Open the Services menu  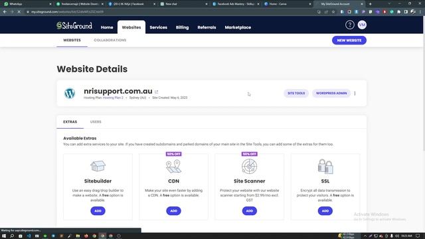158,27
